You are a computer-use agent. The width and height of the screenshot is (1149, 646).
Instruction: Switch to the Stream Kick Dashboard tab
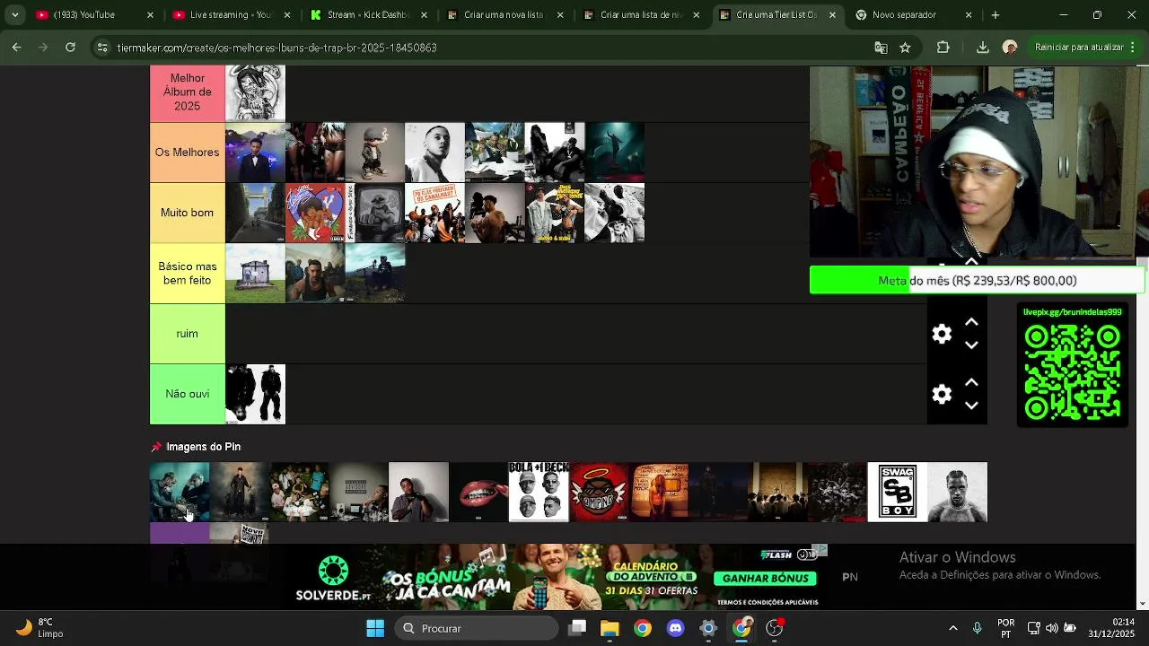click(x=366, y=15)
